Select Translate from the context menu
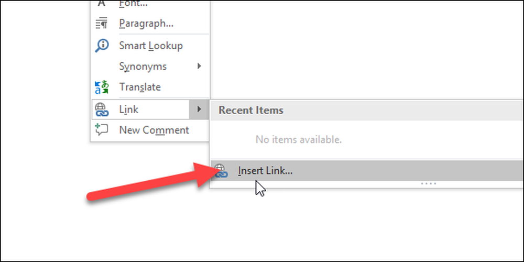This screenshot has width=524, height=262. click(x=140, y=87)
